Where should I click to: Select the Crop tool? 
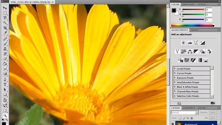tap(5, 28)
